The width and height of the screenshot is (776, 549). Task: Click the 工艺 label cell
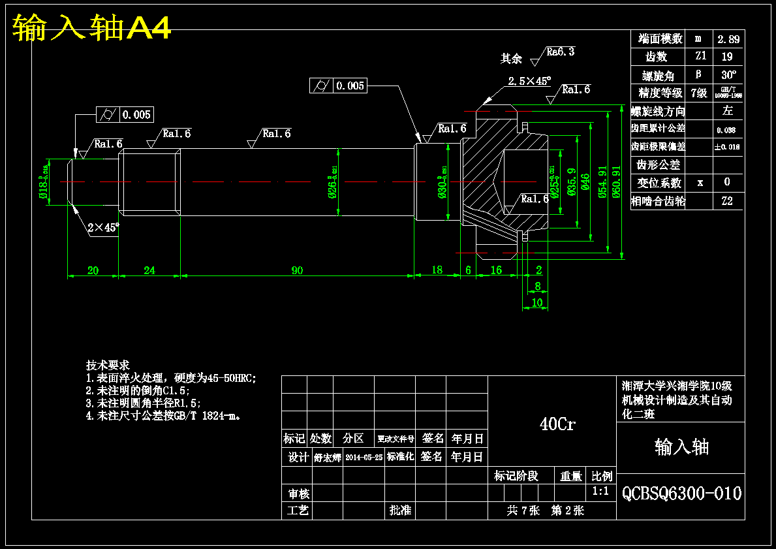coord(298,510)
